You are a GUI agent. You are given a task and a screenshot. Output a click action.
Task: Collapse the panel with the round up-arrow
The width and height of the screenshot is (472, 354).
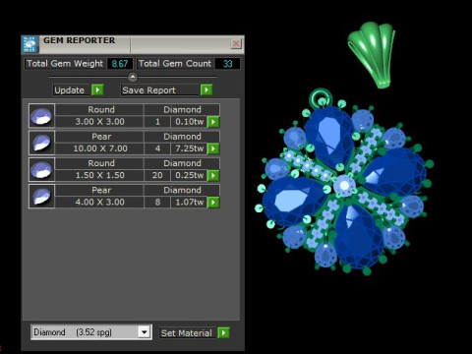point(133,77)
